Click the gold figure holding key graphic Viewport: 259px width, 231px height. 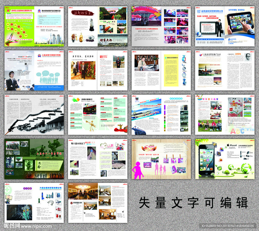(x=91, y=125)
